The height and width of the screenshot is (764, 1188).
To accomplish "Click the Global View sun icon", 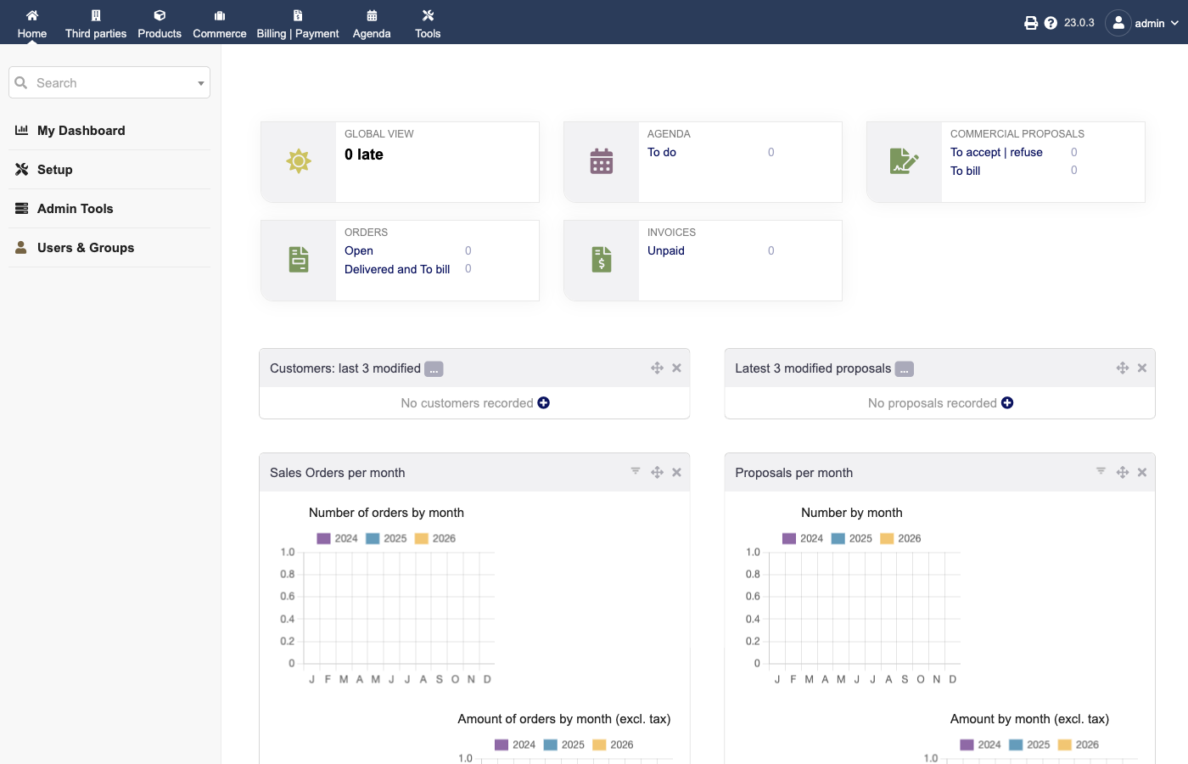I will click(299, 161).
